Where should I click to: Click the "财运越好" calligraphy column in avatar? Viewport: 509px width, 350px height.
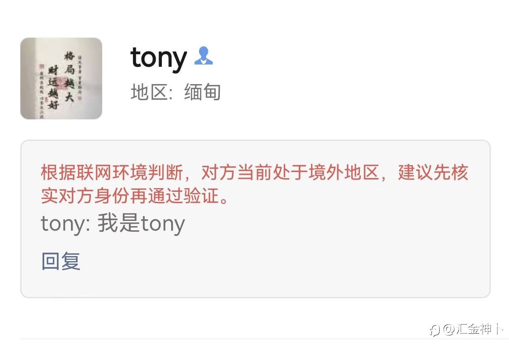pyautogui.click(x=53, y=87)
